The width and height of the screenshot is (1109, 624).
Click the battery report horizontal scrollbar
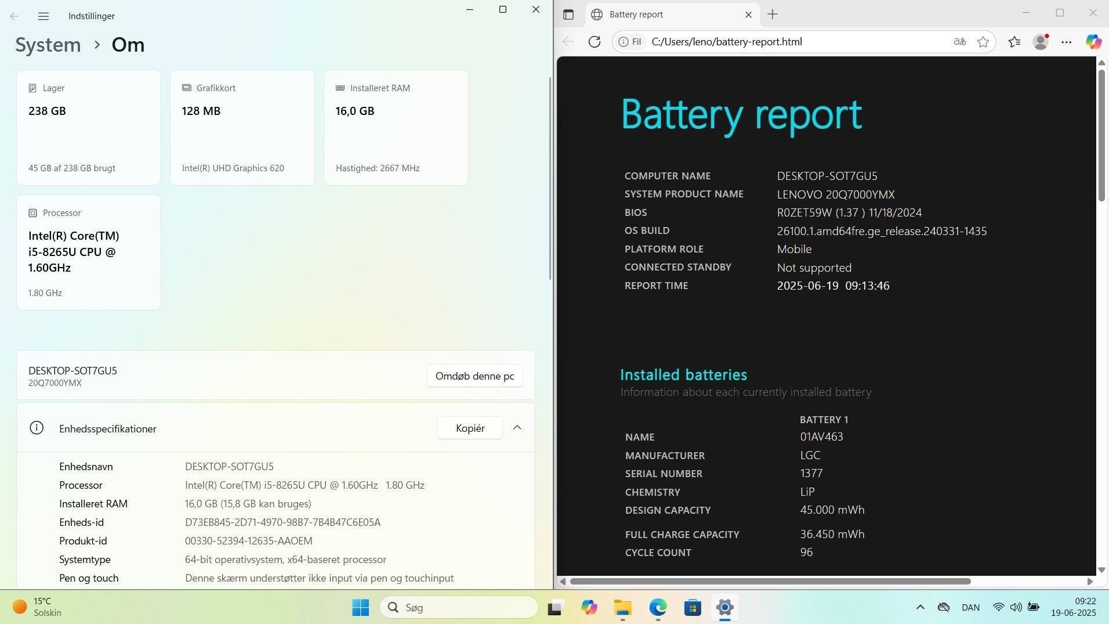(770, 581)
